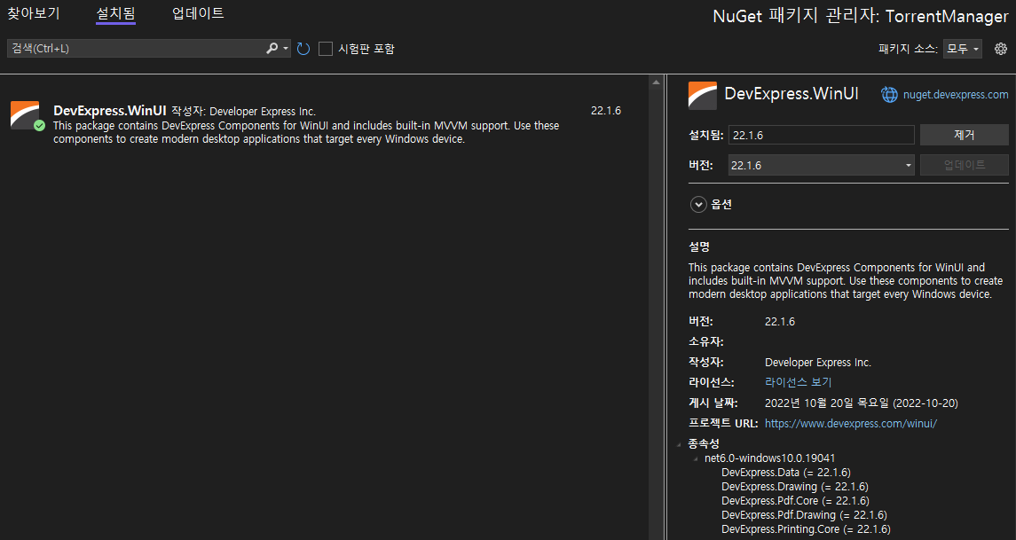Click the 제거 button to uninstall the package
Viewport: 1016px width, 540px height.
[x=964, y=134]
